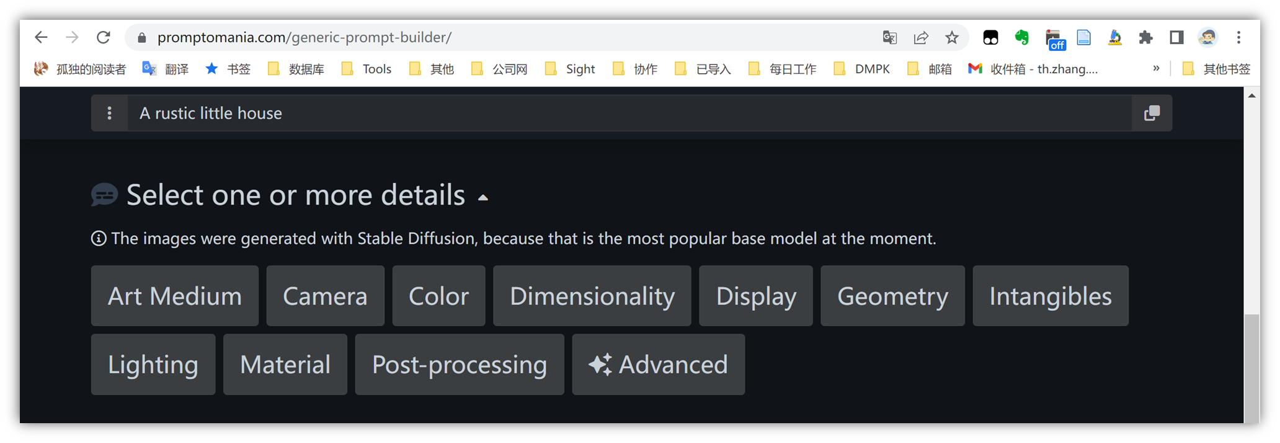Expand hidden bookmarks with double chevron
The image size is (1280, 443).
1156,68
